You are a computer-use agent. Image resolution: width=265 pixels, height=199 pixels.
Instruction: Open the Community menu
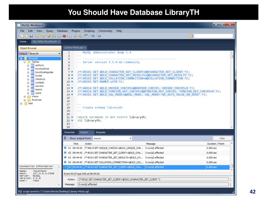coord(105,31)
